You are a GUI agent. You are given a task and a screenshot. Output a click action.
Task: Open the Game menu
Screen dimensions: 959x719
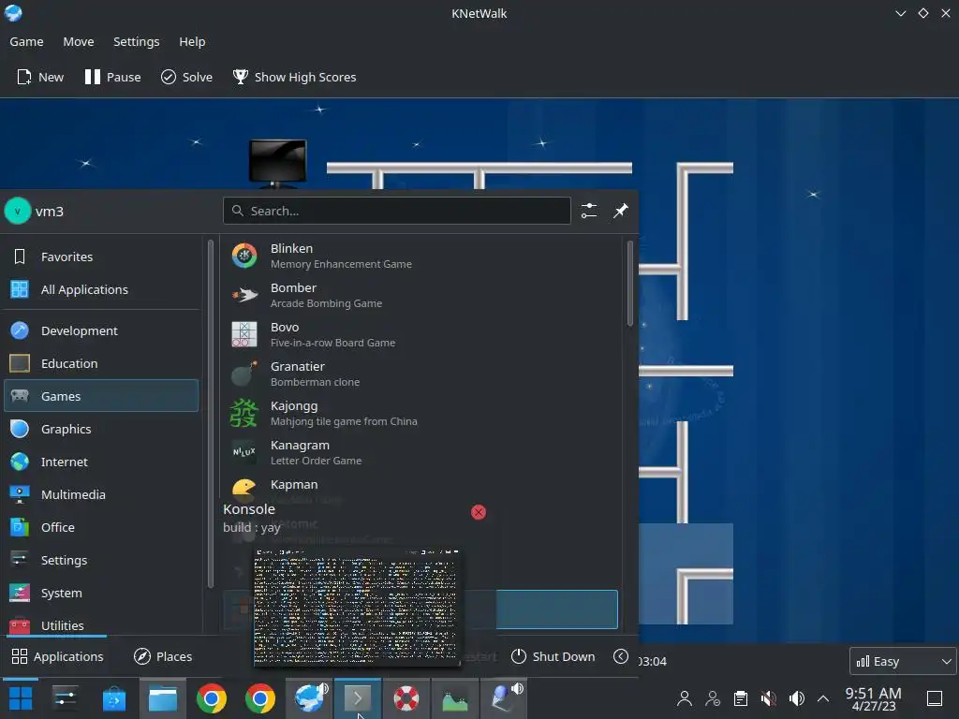point(26,41)
